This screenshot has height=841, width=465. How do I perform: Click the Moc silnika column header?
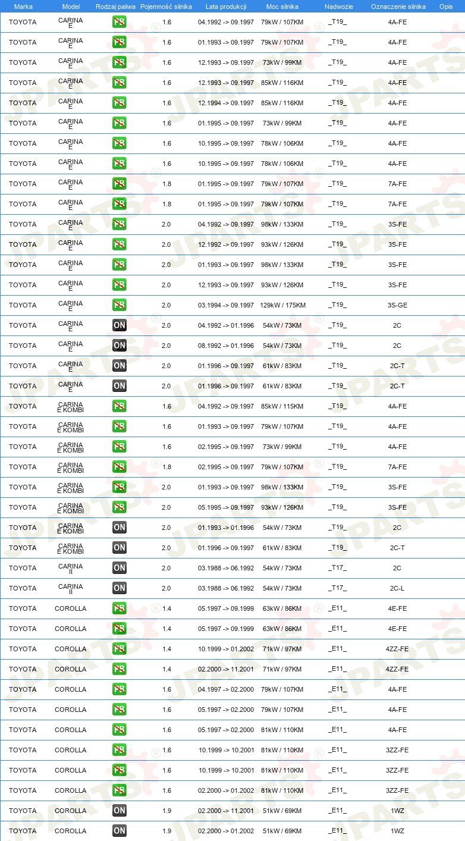[282, 7]
